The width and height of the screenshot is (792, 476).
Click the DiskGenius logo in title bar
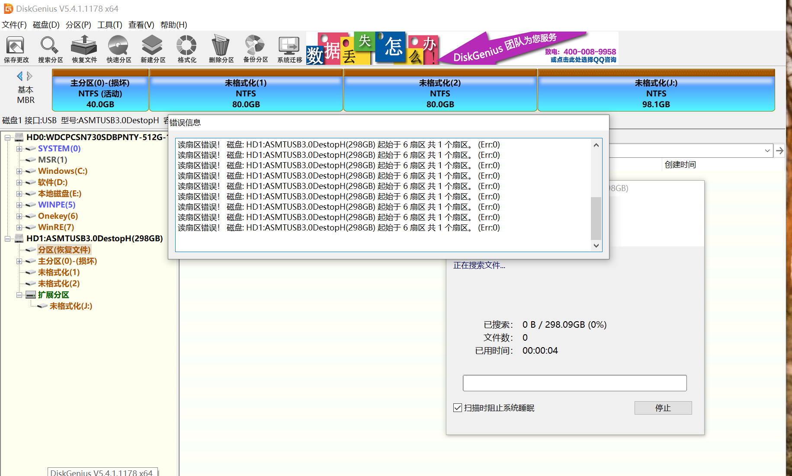(x=8, y=9)
